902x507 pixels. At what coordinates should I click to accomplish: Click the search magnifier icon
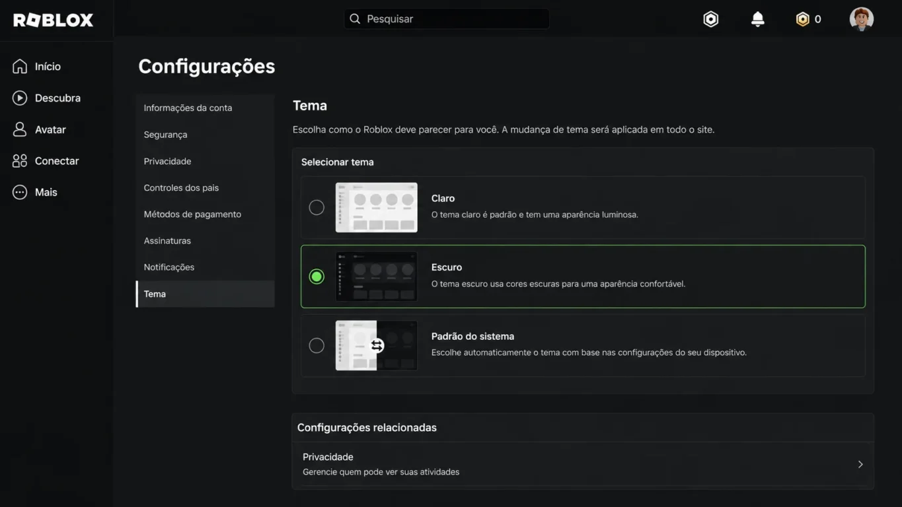click(x=355, y=18)
